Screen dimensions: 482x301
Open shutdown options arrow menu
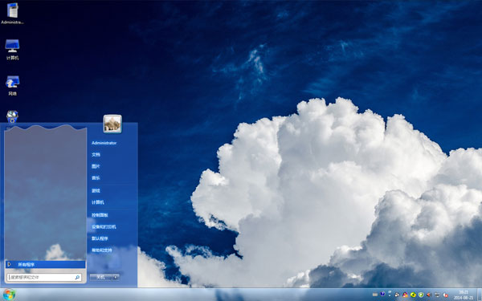(116, 277)
